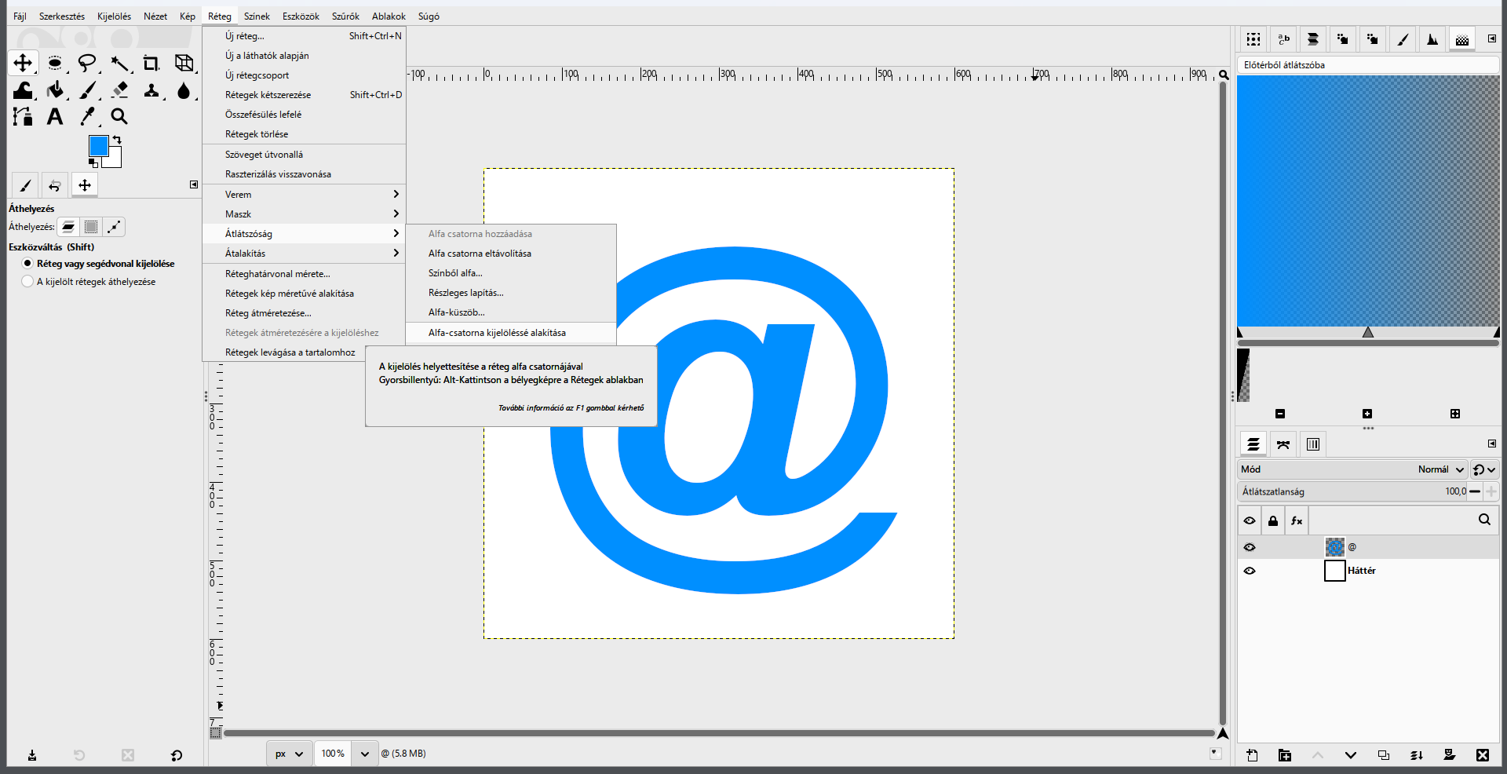The width and height of the screenshot is (1507, 774).
Task: Choose 'Színből alfa...' option
Action: pyautogui.click(x=511, y=273)
